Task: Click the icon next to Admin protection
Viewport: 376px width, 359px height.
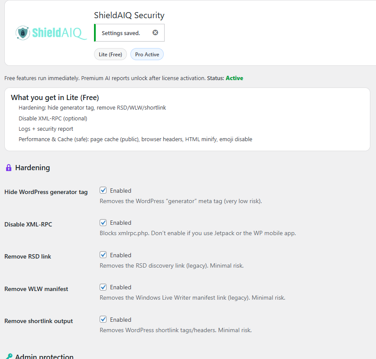Action: tap(8, 356)
